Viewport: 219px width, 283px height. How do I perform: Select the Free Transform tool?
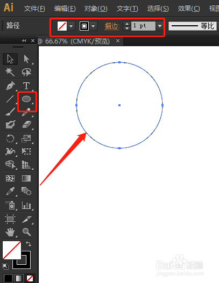[26, 151]
